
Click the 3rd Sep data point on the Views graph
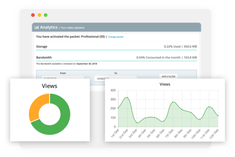tap(136, 123)
